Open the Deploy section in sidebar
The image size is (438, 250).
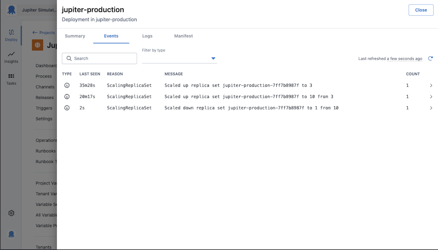tap(11, 35)
